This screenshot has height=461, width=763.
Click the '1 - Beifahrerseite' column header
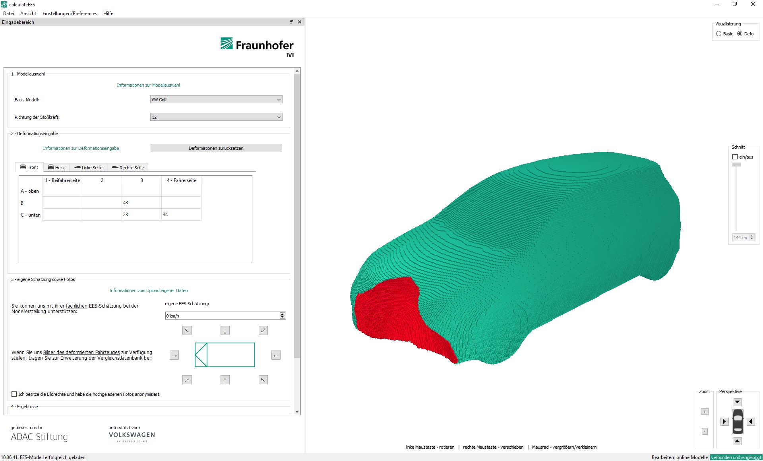point(62,180)
